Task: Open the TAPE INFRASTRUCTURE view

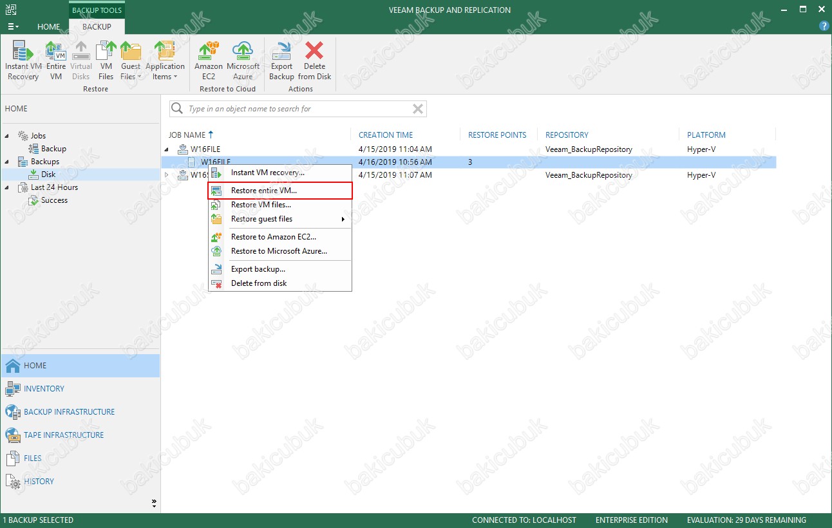Action: click(80, 435)
